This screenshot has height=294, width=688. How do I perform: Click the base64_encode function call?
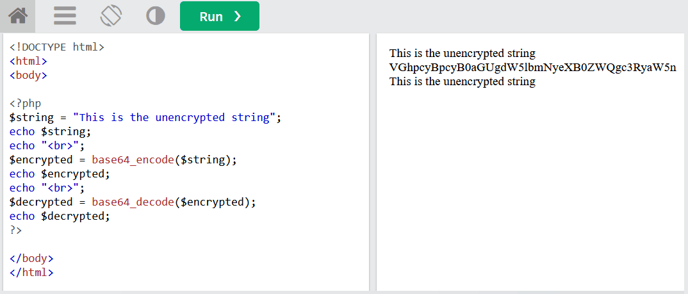click(133, 160)
